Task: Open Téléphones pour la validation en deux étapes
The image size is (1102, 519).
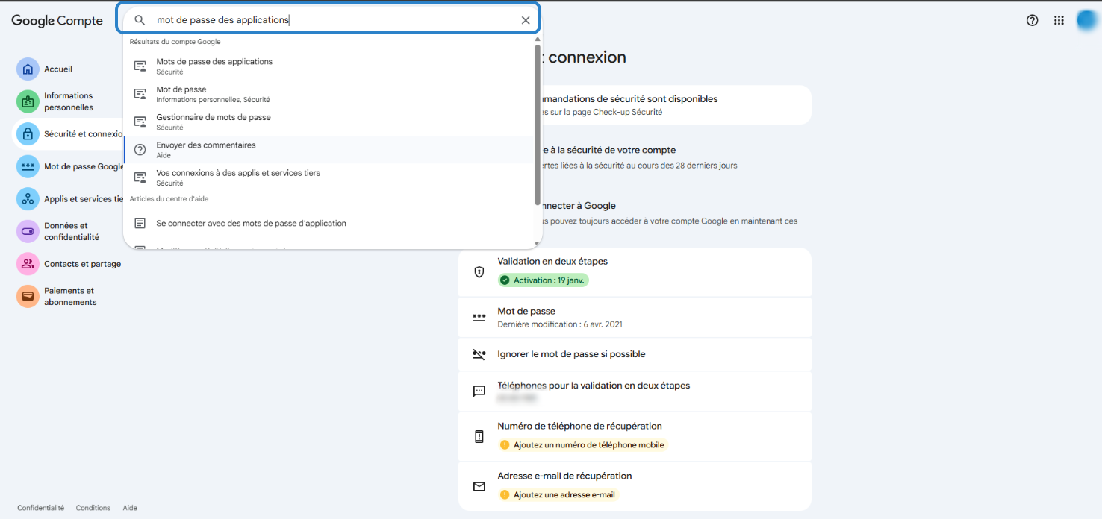Action: (635, 391)
